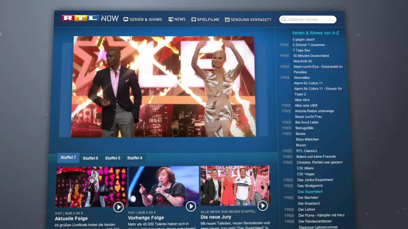The width and height of the screenshot is (408, 229).
Task: Open Christine. Perfekt war gestern
Action: [x=320, y=162]
